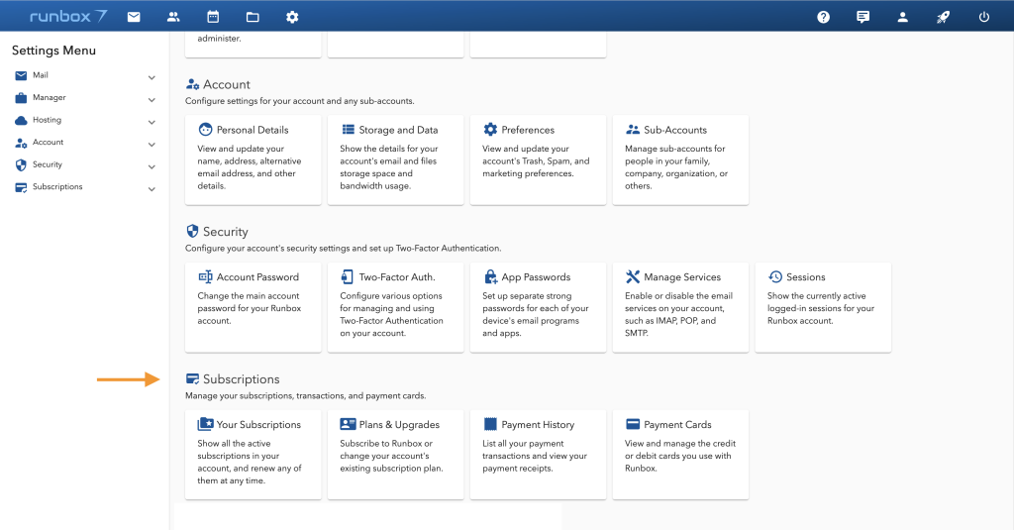Open the user profile icon in top bar
This screenshot has width=1014, height=530.
tap(903, 17)
